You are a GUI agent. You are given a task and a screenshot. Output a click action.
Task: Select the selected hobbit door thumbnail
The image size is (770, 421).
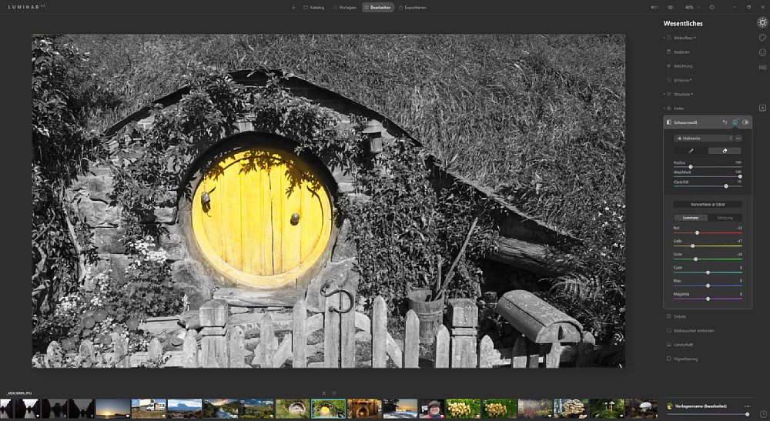click(328, 409)
